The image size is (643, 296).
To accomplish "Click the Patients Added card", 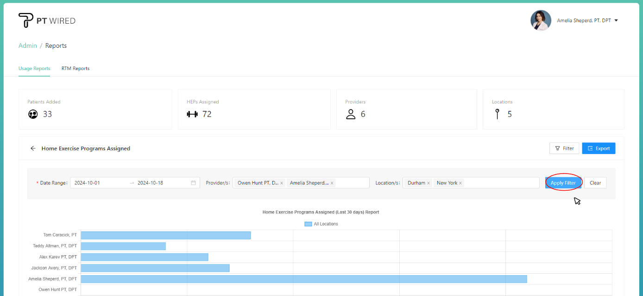I will tap(95, 109).
